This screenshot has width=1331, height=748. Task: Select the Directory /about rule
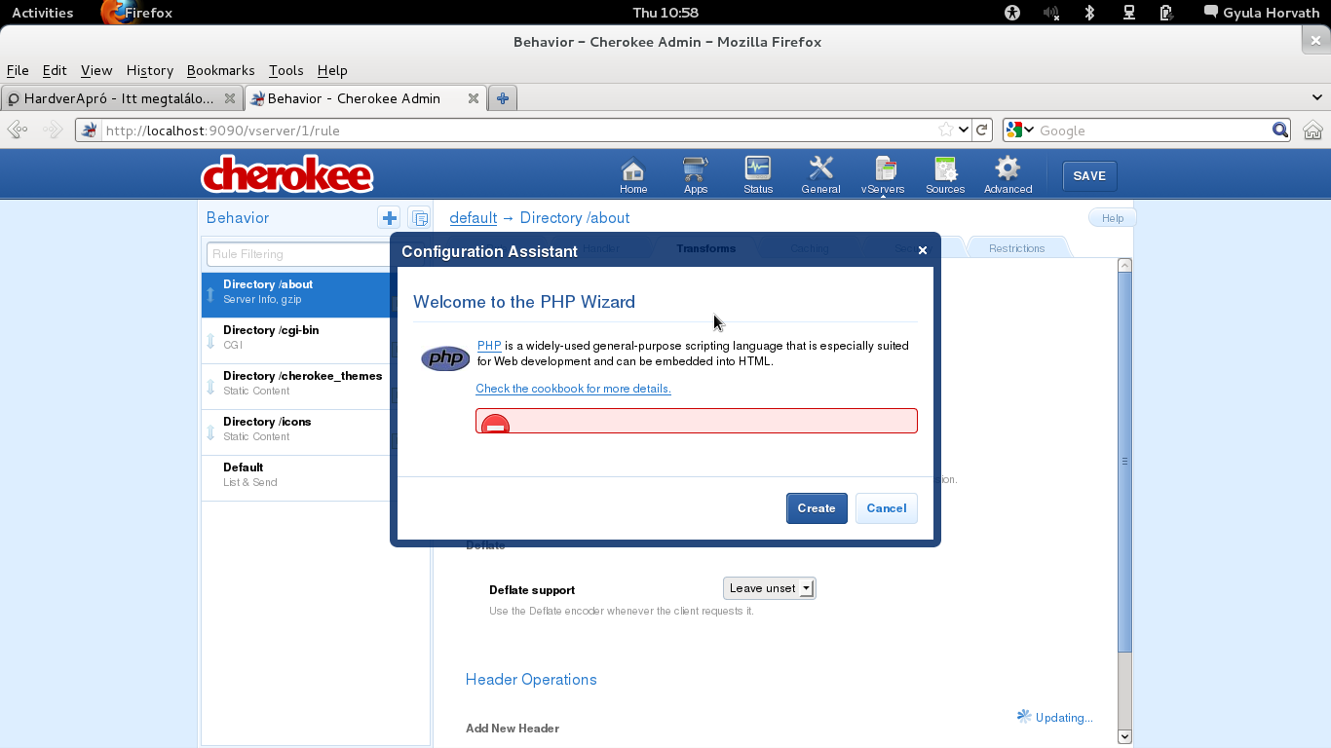pos(296,294)
